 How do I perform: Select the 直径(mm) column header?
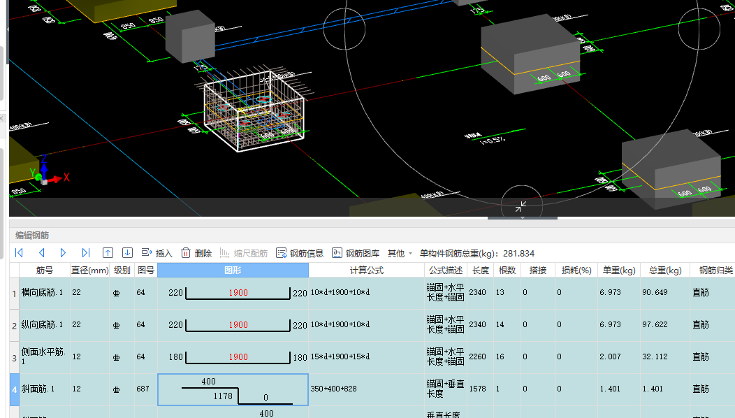[x=89, y=271]
